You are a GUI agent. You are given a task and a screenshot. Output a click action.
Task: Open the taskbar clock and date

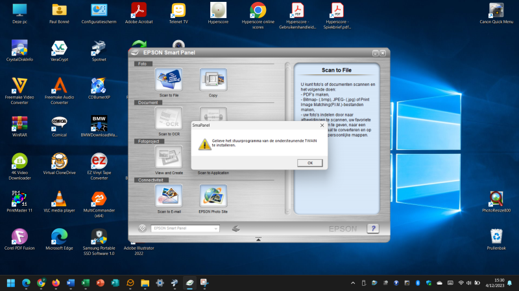pyautogui.click(x=498, y=283)
